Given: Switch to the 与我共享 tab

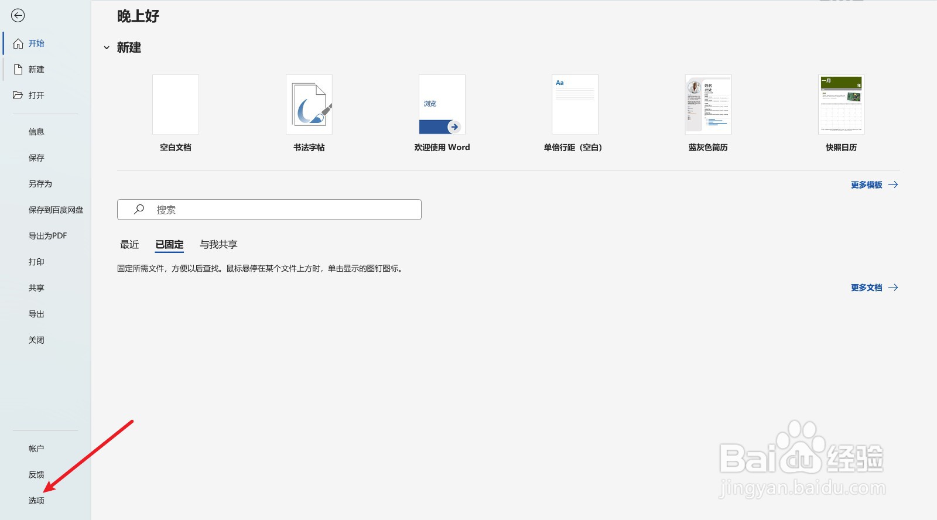Looking at the screenshot, I should pyautogui.click(x=218, y=244).
